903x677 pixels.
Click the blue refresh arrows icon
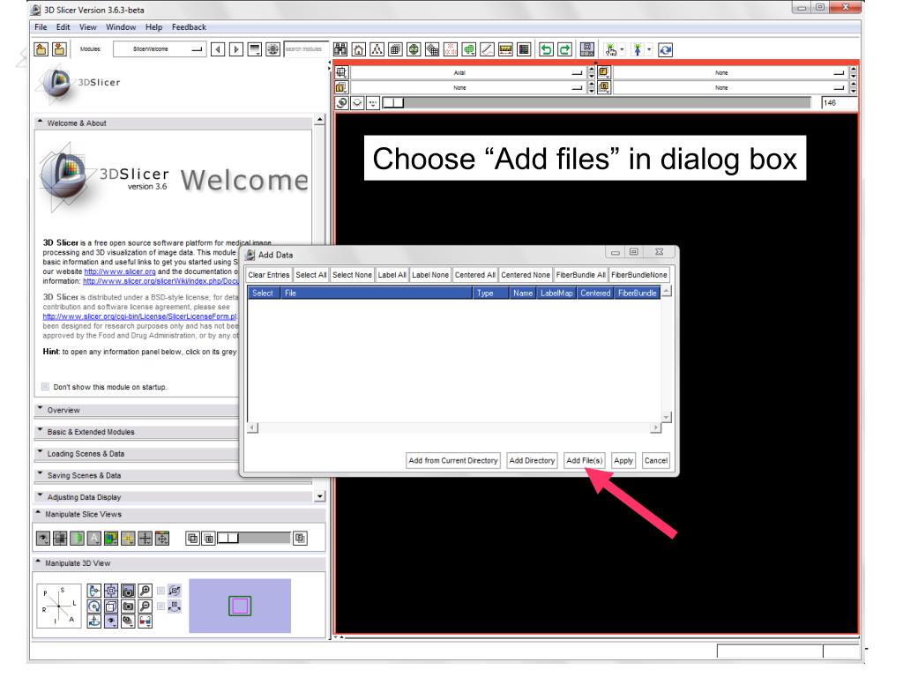point(665,50)
